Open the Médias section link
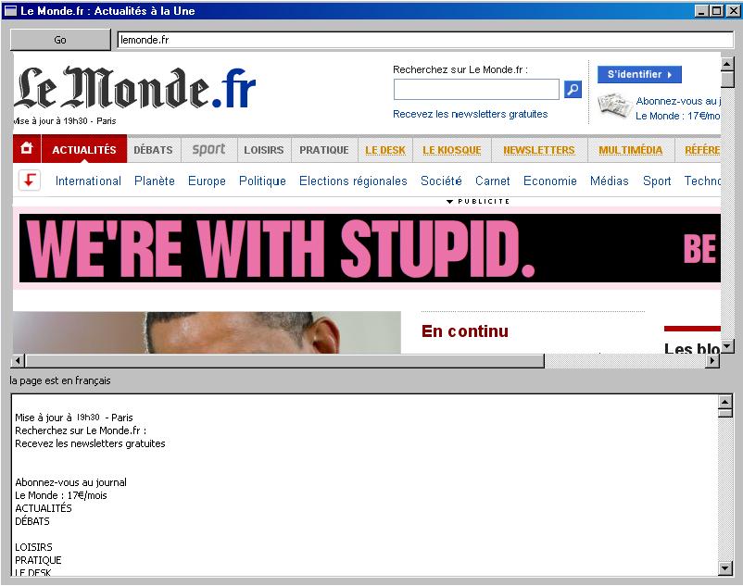Screen dimensions: 743x586 pos(610,181)
